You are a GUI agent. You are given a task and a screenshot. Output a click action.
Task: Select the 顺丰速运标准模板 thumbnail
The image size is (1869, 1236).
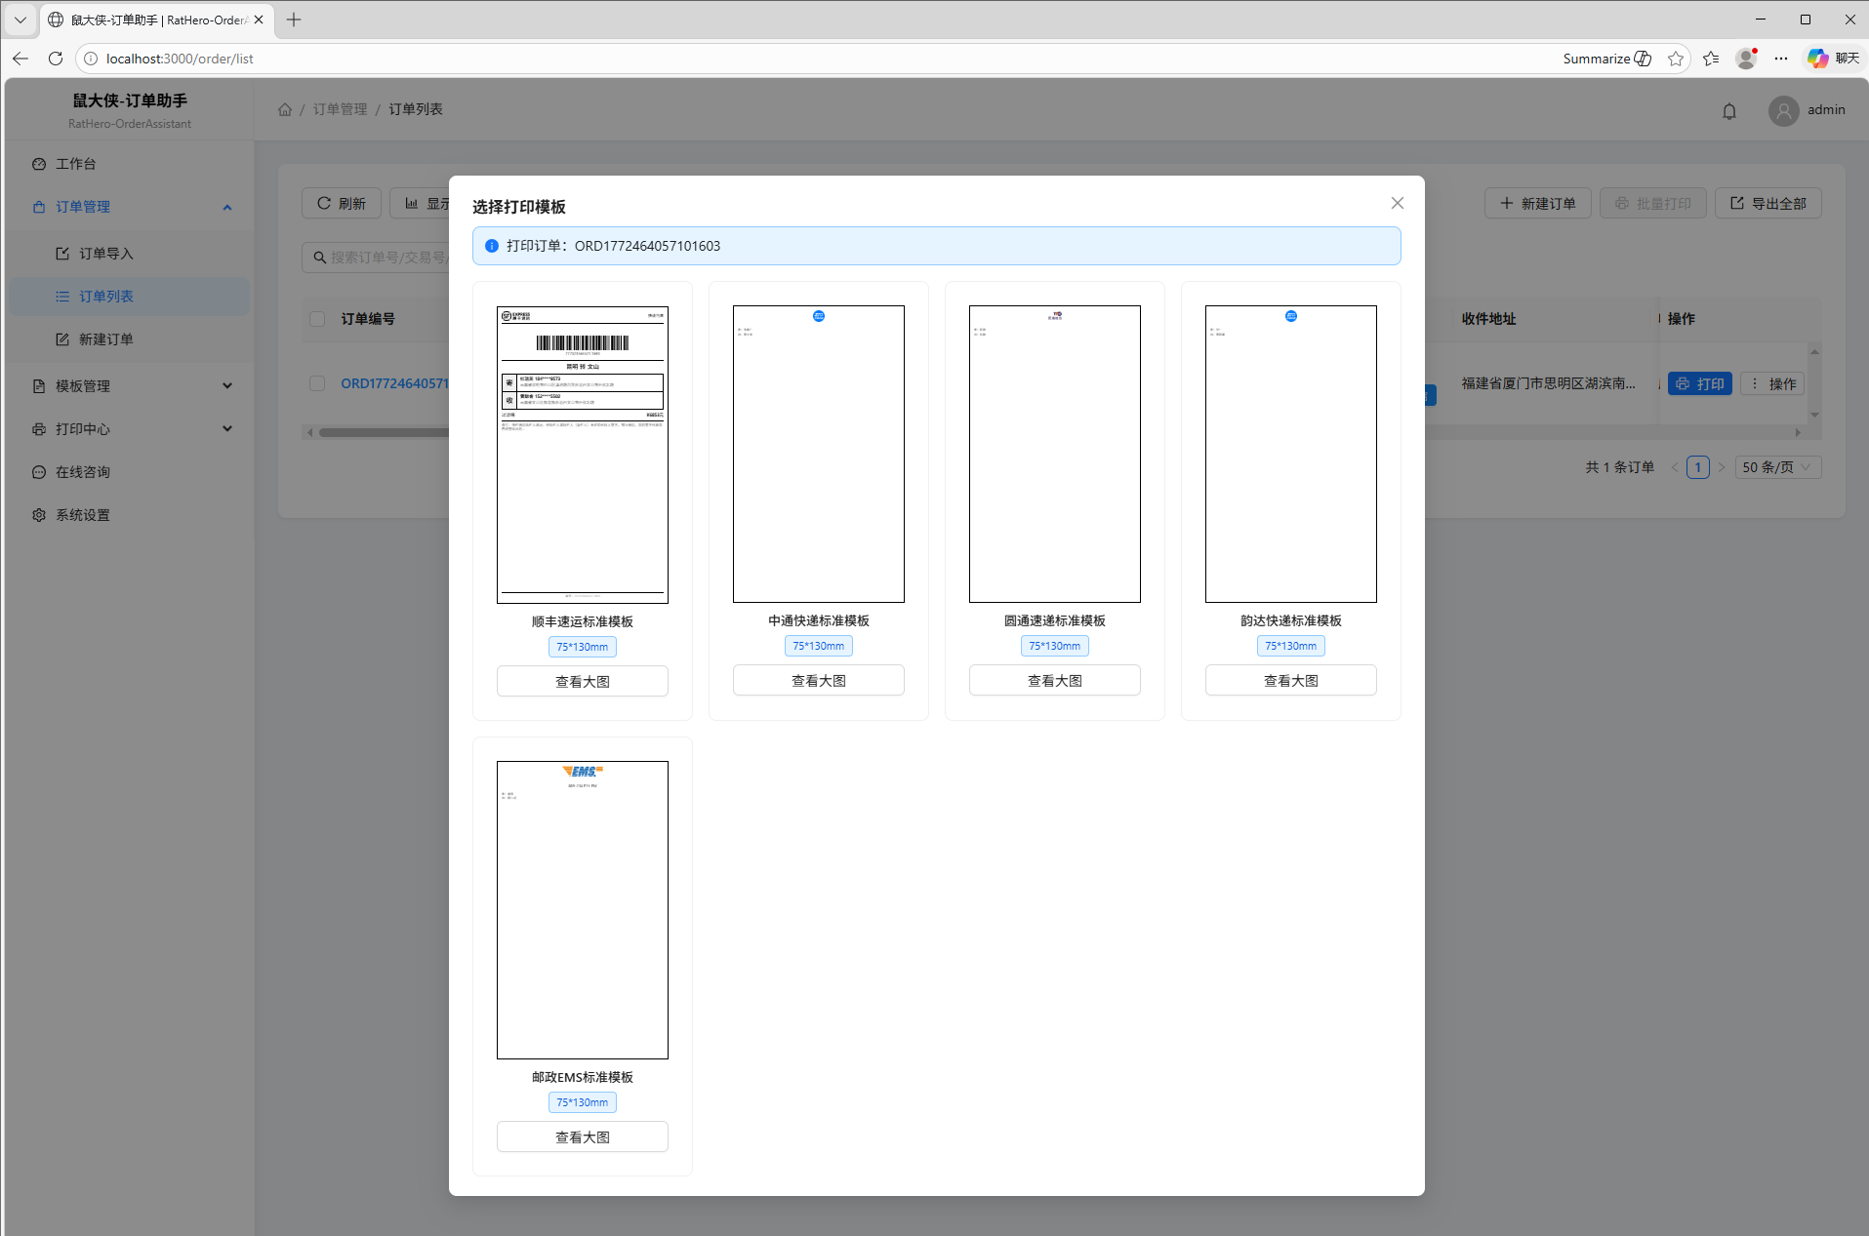pos(582,455)
